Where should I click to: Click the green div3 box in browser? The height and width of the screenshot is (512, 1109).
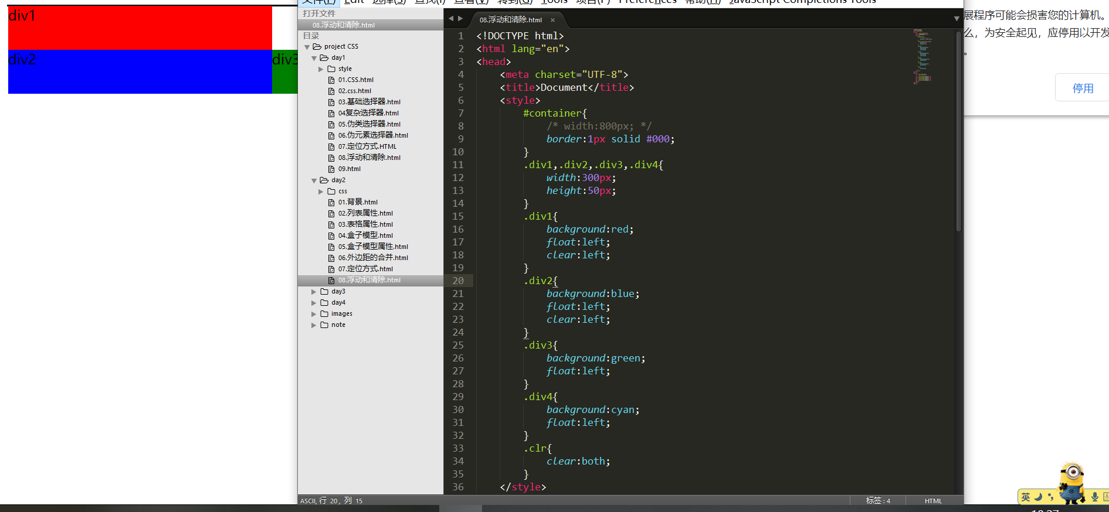point(285,71)
